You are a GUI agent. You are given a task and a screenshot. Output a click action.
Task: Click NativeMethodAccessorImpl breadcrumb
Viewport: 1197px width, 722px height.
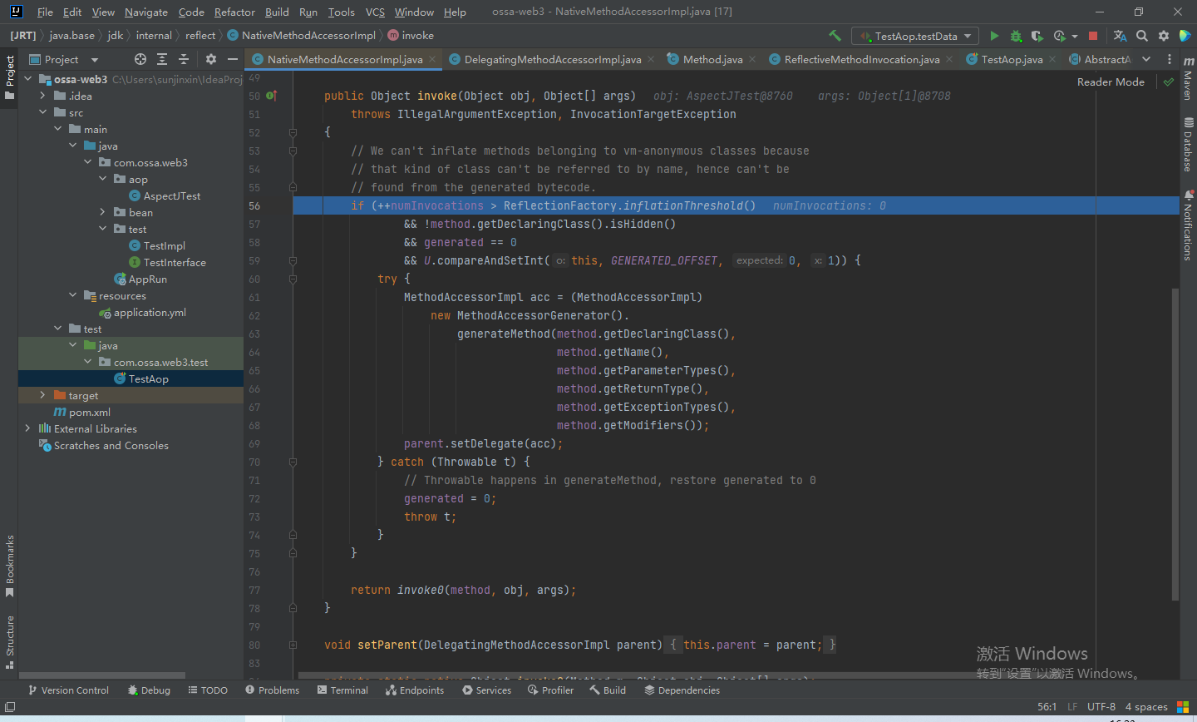pyautogui.click(x=302, y=36)
